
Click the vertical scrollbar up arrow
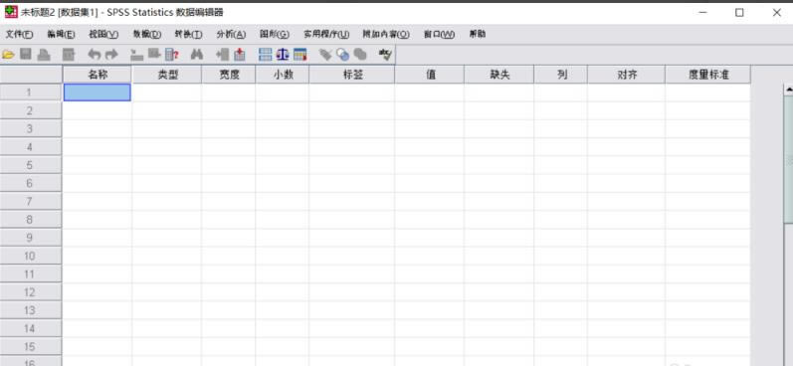(788, 90)
